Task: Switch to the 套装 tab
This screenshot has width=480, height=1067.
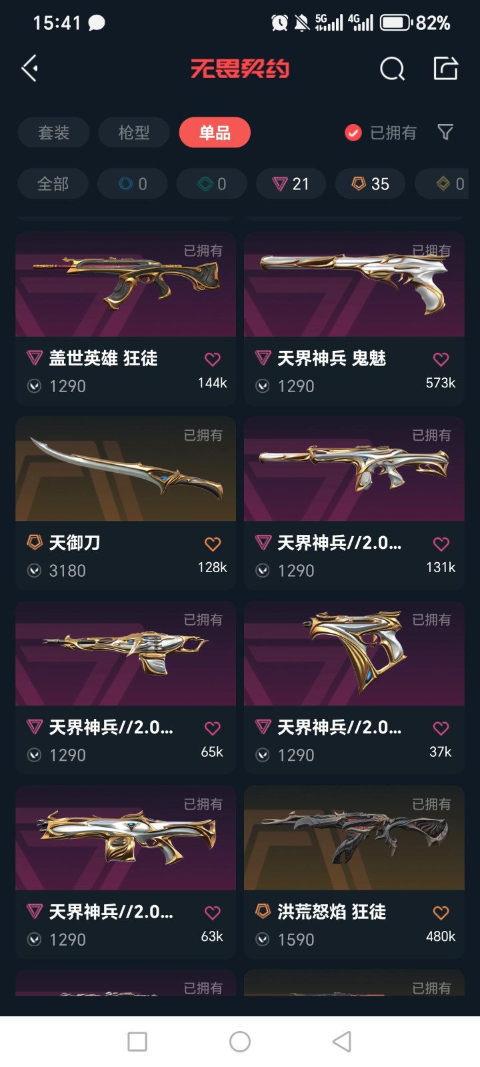Action: point(53,133)
